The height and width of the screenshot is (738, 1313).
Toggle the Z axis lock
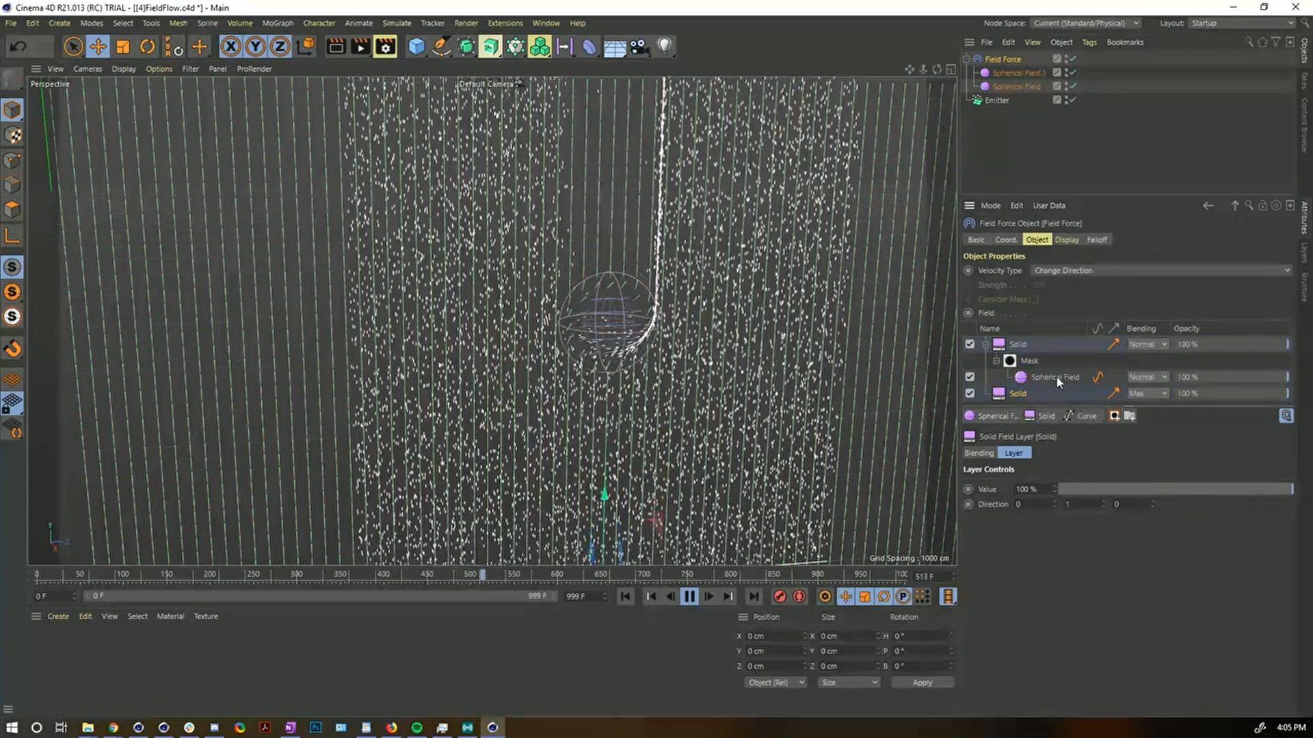pyautogui.click(x=280, y=46)
